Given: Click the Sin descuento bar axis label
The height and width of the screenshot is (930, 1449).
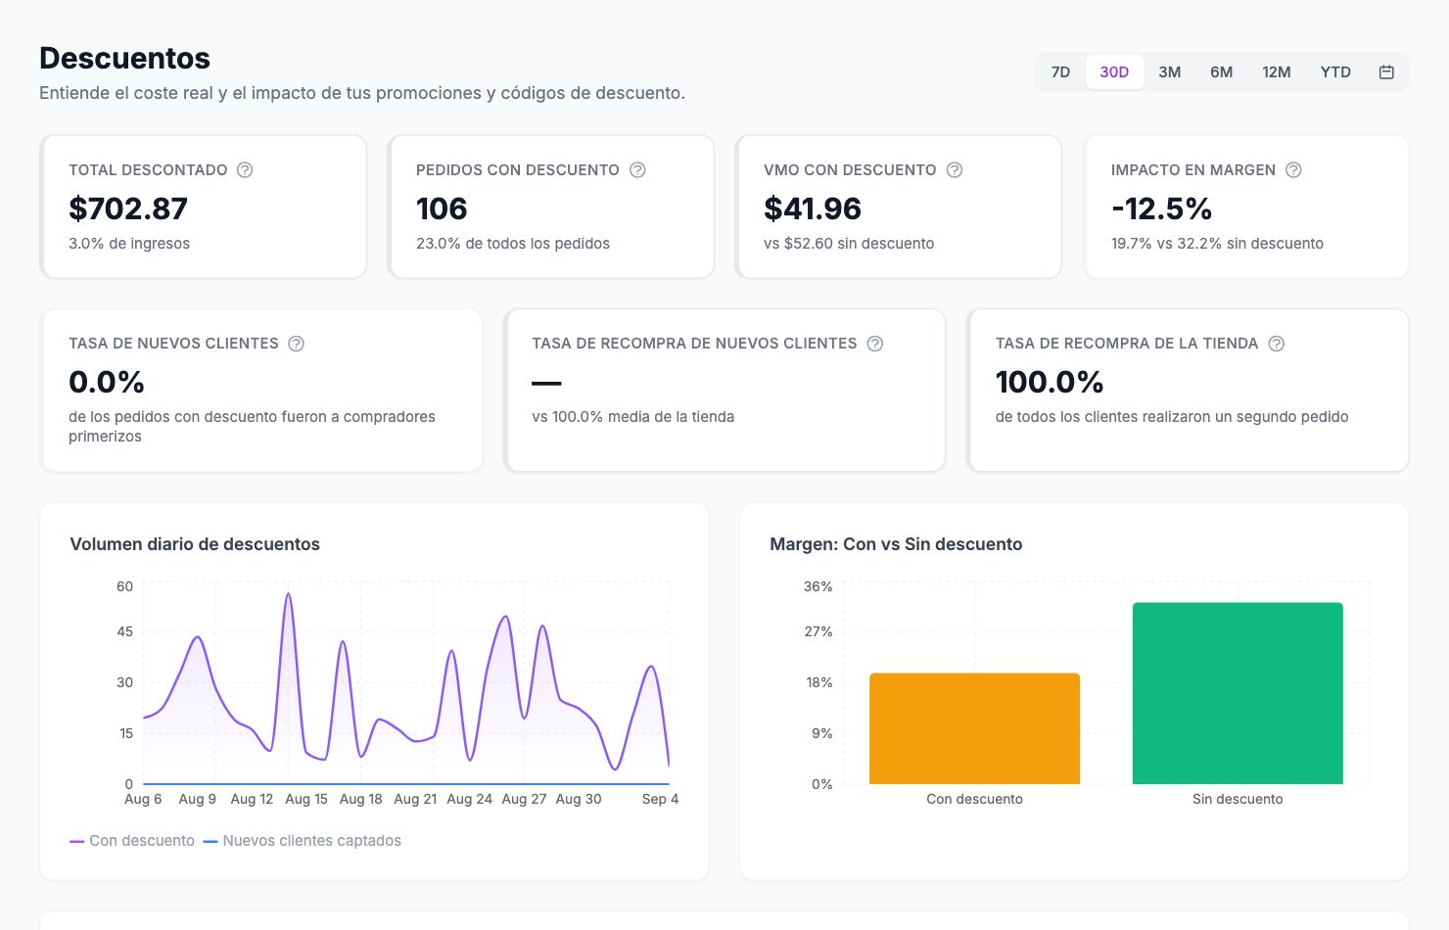Looking at the screenshot, I should [1238, 799].
